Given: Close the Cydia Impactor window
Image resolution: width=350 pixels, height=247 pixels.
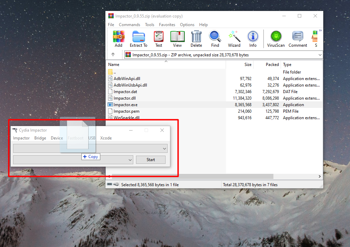Looking at the screenshot, I should (x=162, y=130).
